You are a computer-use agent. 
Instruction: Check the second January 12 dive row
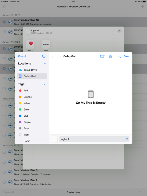[4, 32]
